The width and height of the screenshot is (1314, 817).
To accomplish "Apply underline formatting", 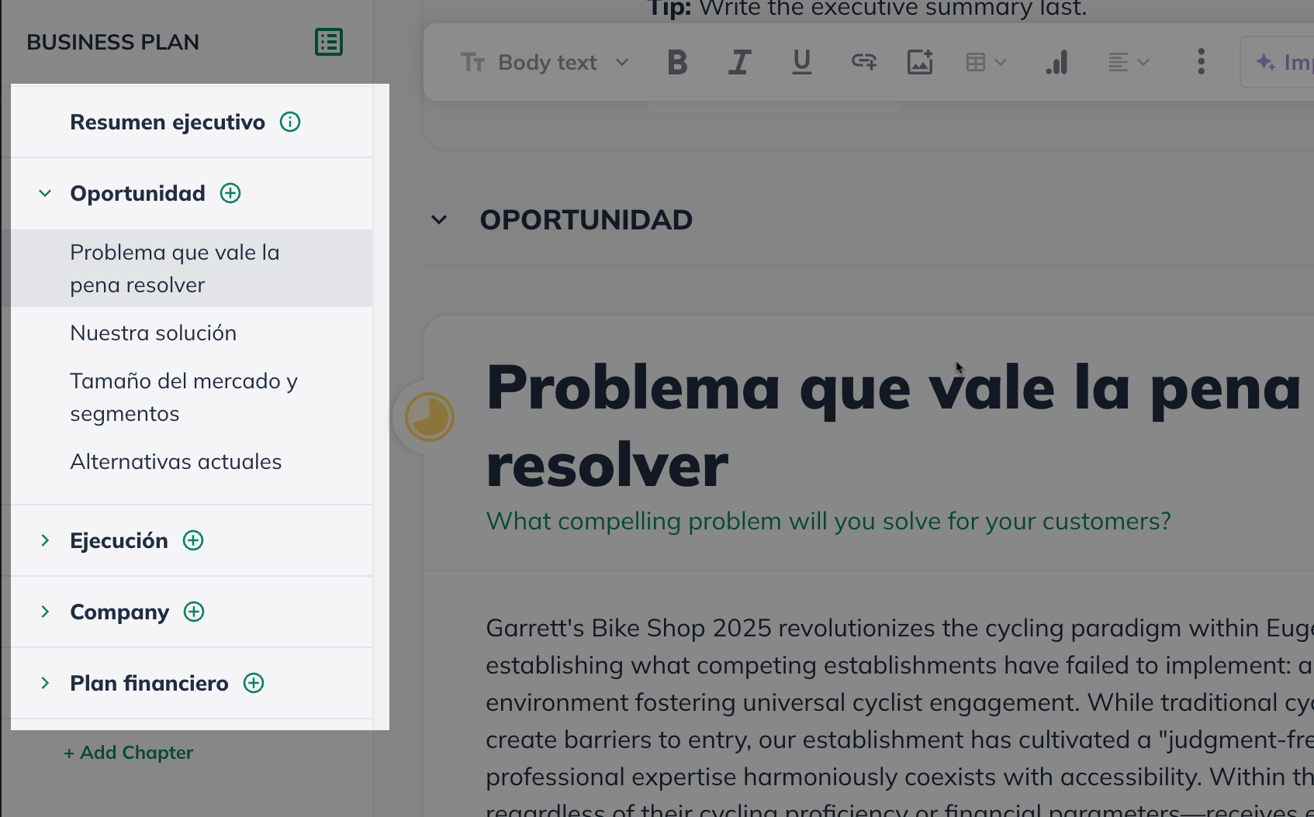I will click(x=801, y=62).
